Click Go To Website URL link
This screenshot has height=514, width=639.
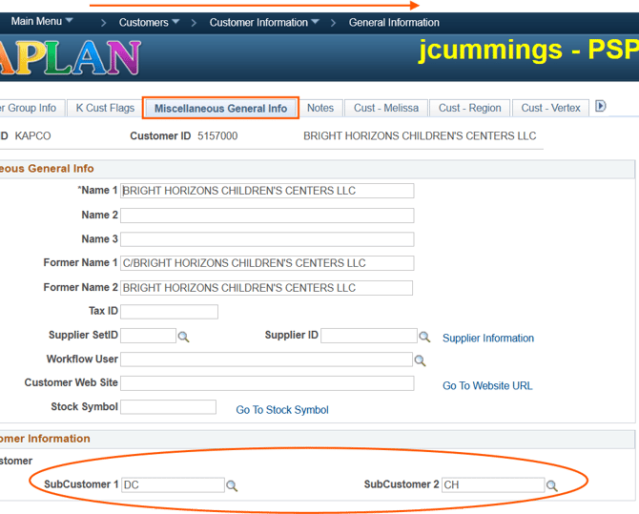pos(487,385)
